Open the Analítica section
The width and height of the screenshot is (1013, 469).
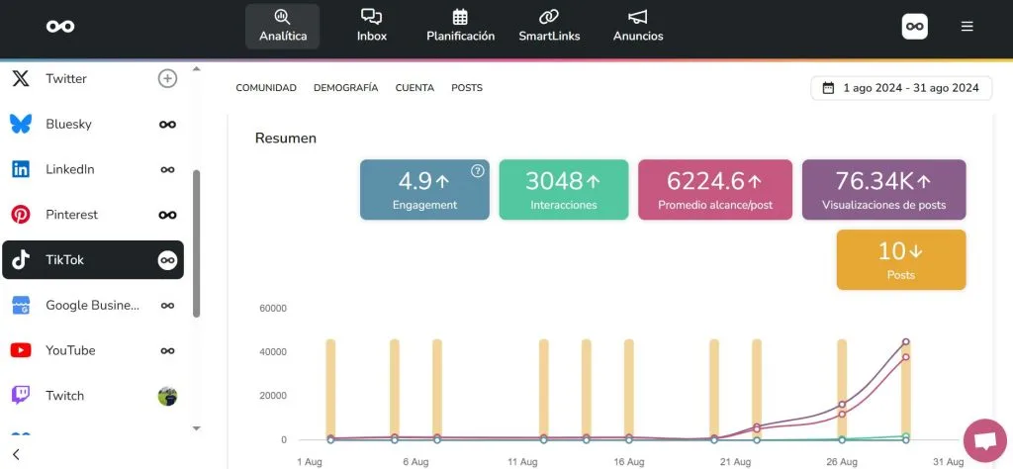pos(283,26)
